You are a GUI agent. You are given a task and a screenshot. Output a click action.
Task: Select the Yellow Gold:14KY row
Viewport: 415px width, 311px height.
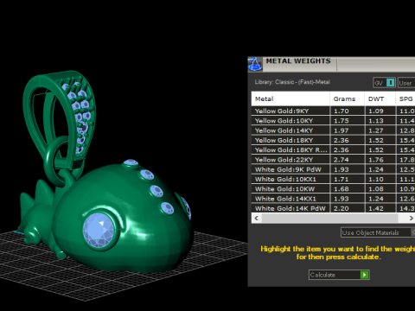tap(333, 130)
